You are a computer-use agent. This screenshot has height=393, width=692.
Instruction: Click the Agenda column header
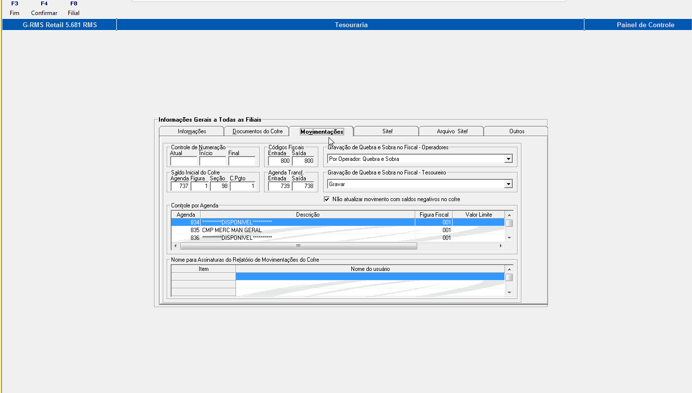[x=186, y=215]
